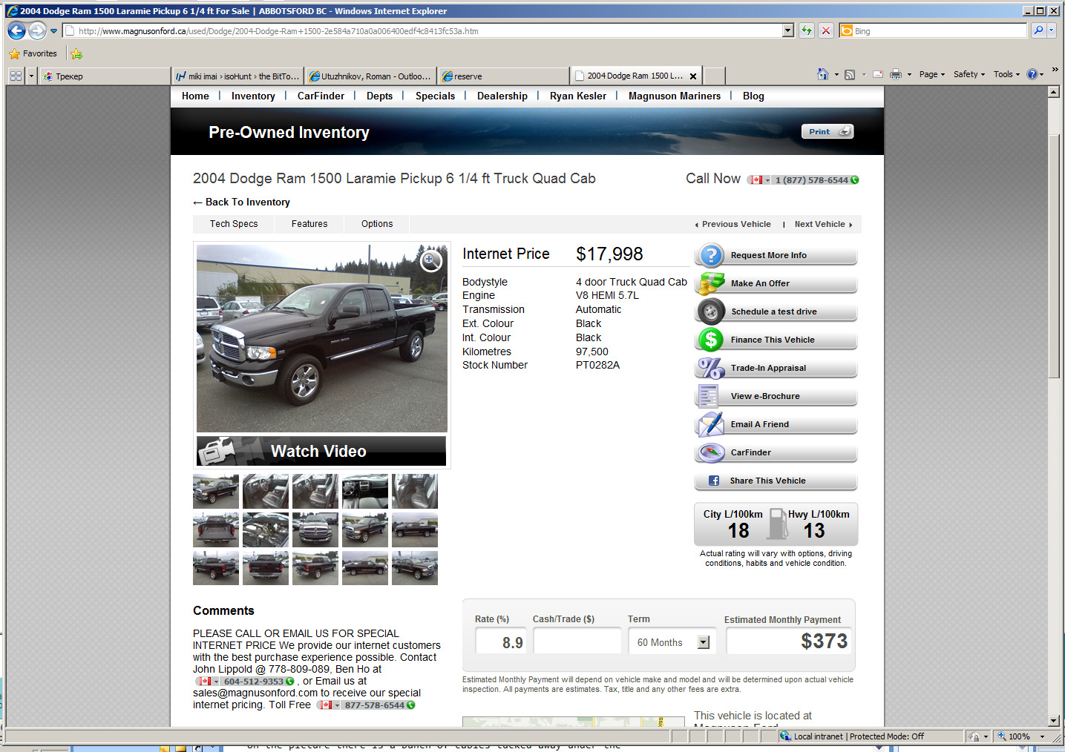Click the page scrollbar down arrow
This screenshot has height=752, width=1065.
click(1054, 720)
